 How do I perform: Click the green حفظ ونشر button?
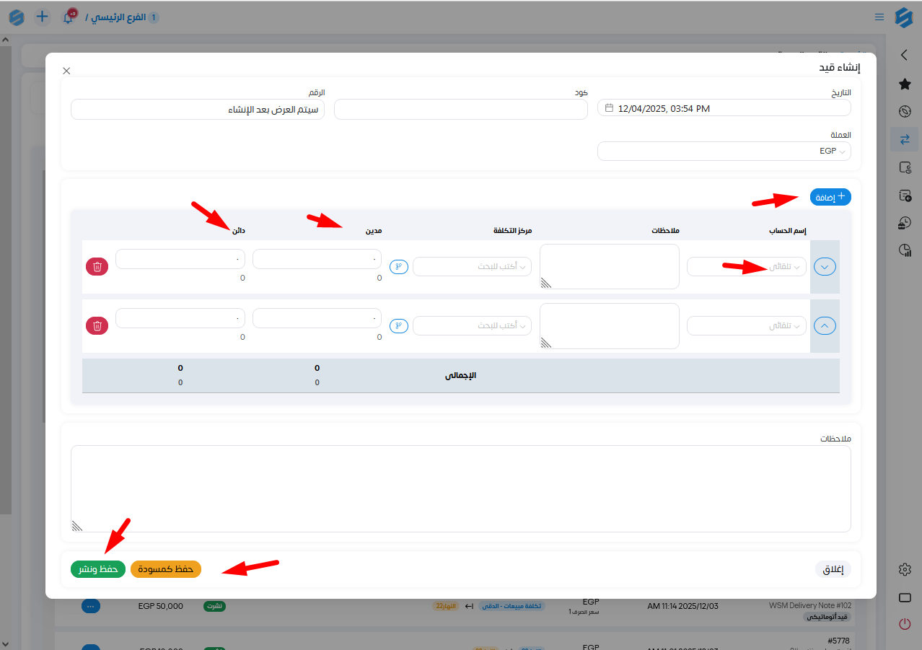coord(98,569)
